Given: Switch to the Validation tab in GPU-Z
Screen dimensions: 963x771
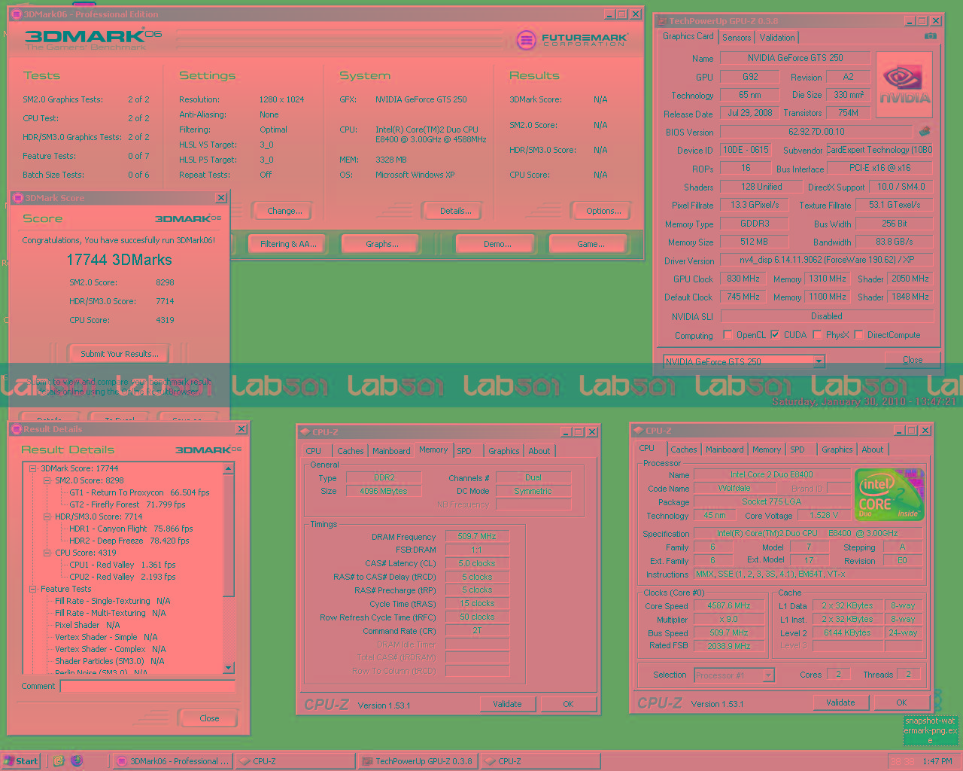Looking at the screenshot, I should pyautogui.click(x=777, y=38).
